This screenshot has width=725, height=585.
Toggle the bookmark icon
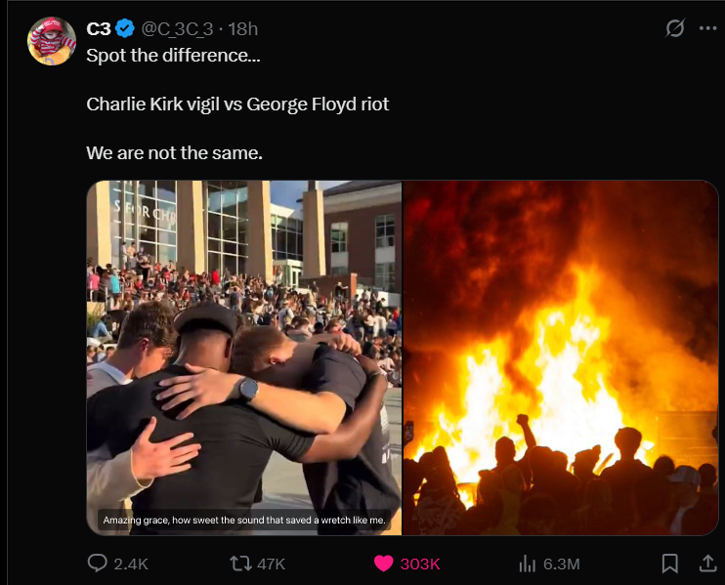coord(669,564)
